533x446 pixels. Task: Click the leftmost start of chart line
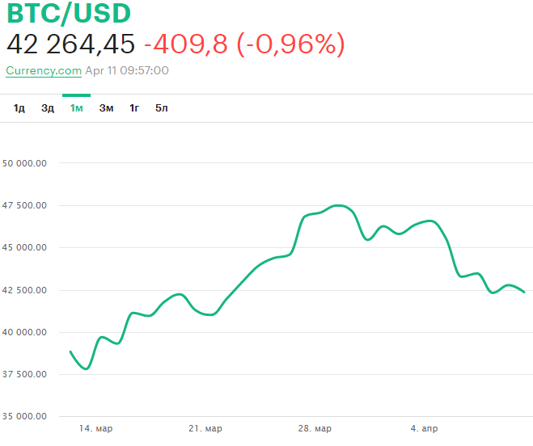pos(70,351)
